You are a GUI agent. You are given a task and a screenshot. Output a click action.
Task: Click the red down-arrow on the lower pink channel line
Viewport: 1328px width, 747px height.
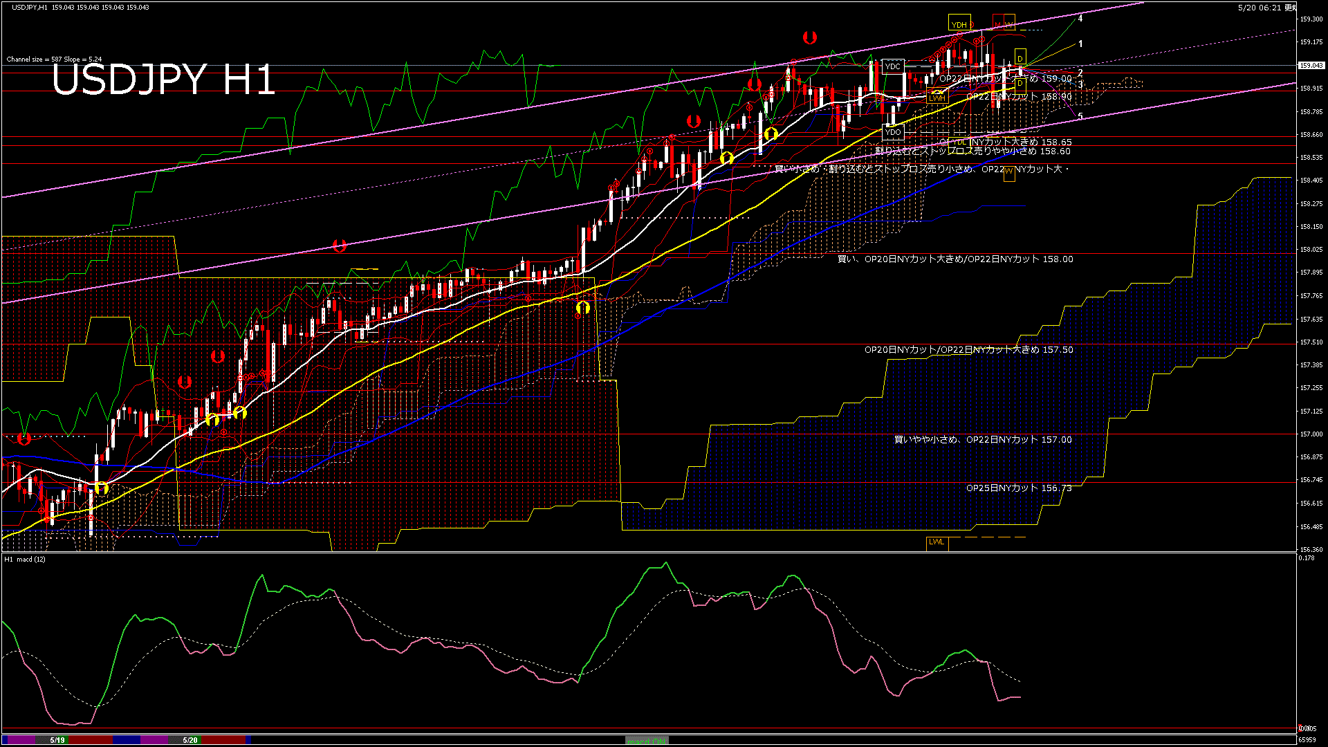click(x=339, y=246)
